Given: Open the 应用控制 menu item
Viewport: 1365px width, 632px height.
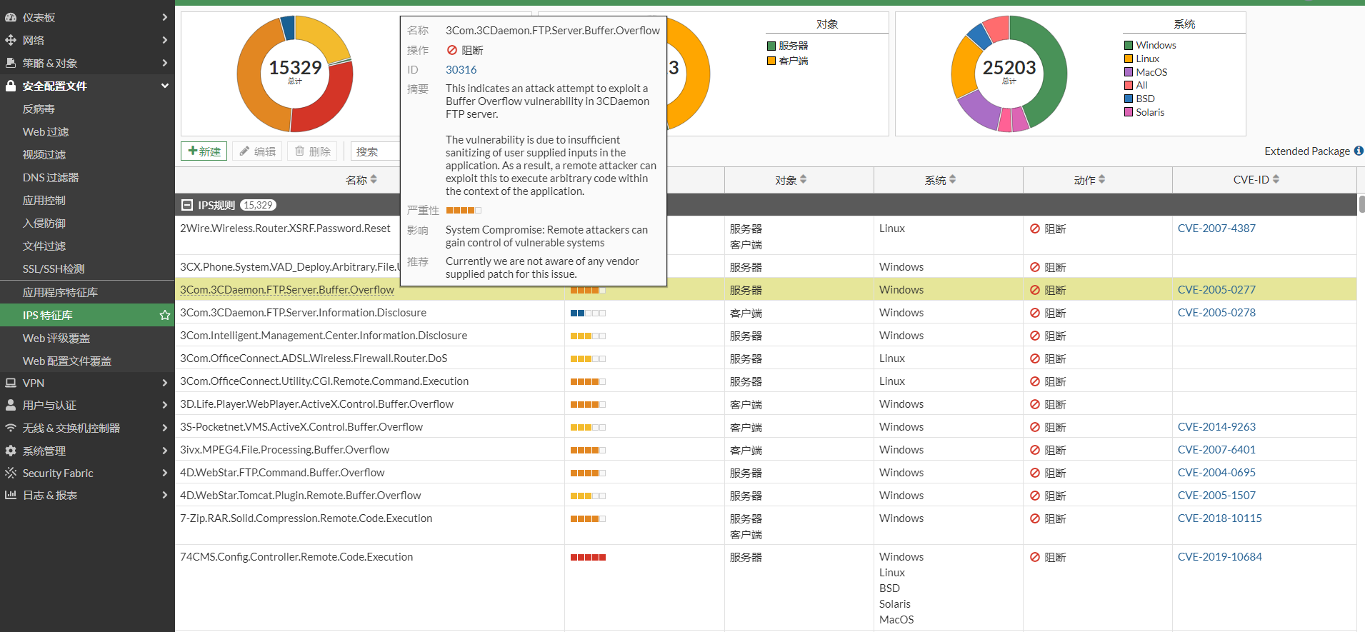Looking at the screenshot, I should tap(44, 200).
